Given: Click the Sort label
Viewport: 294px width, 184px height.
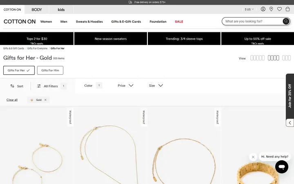Looking at the screenshot, I should tap(20, 86).
